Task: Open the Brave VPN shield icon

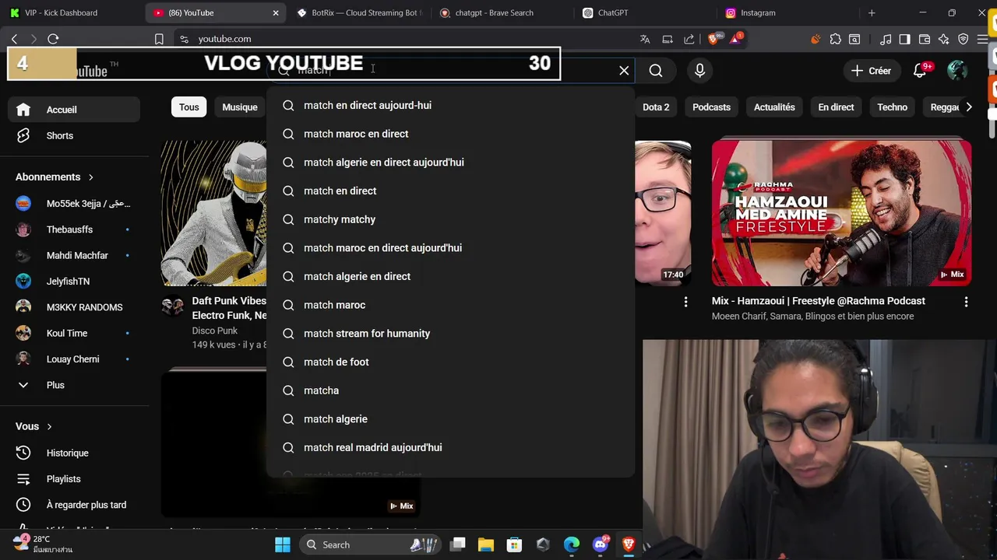Action: pos(964,39)
